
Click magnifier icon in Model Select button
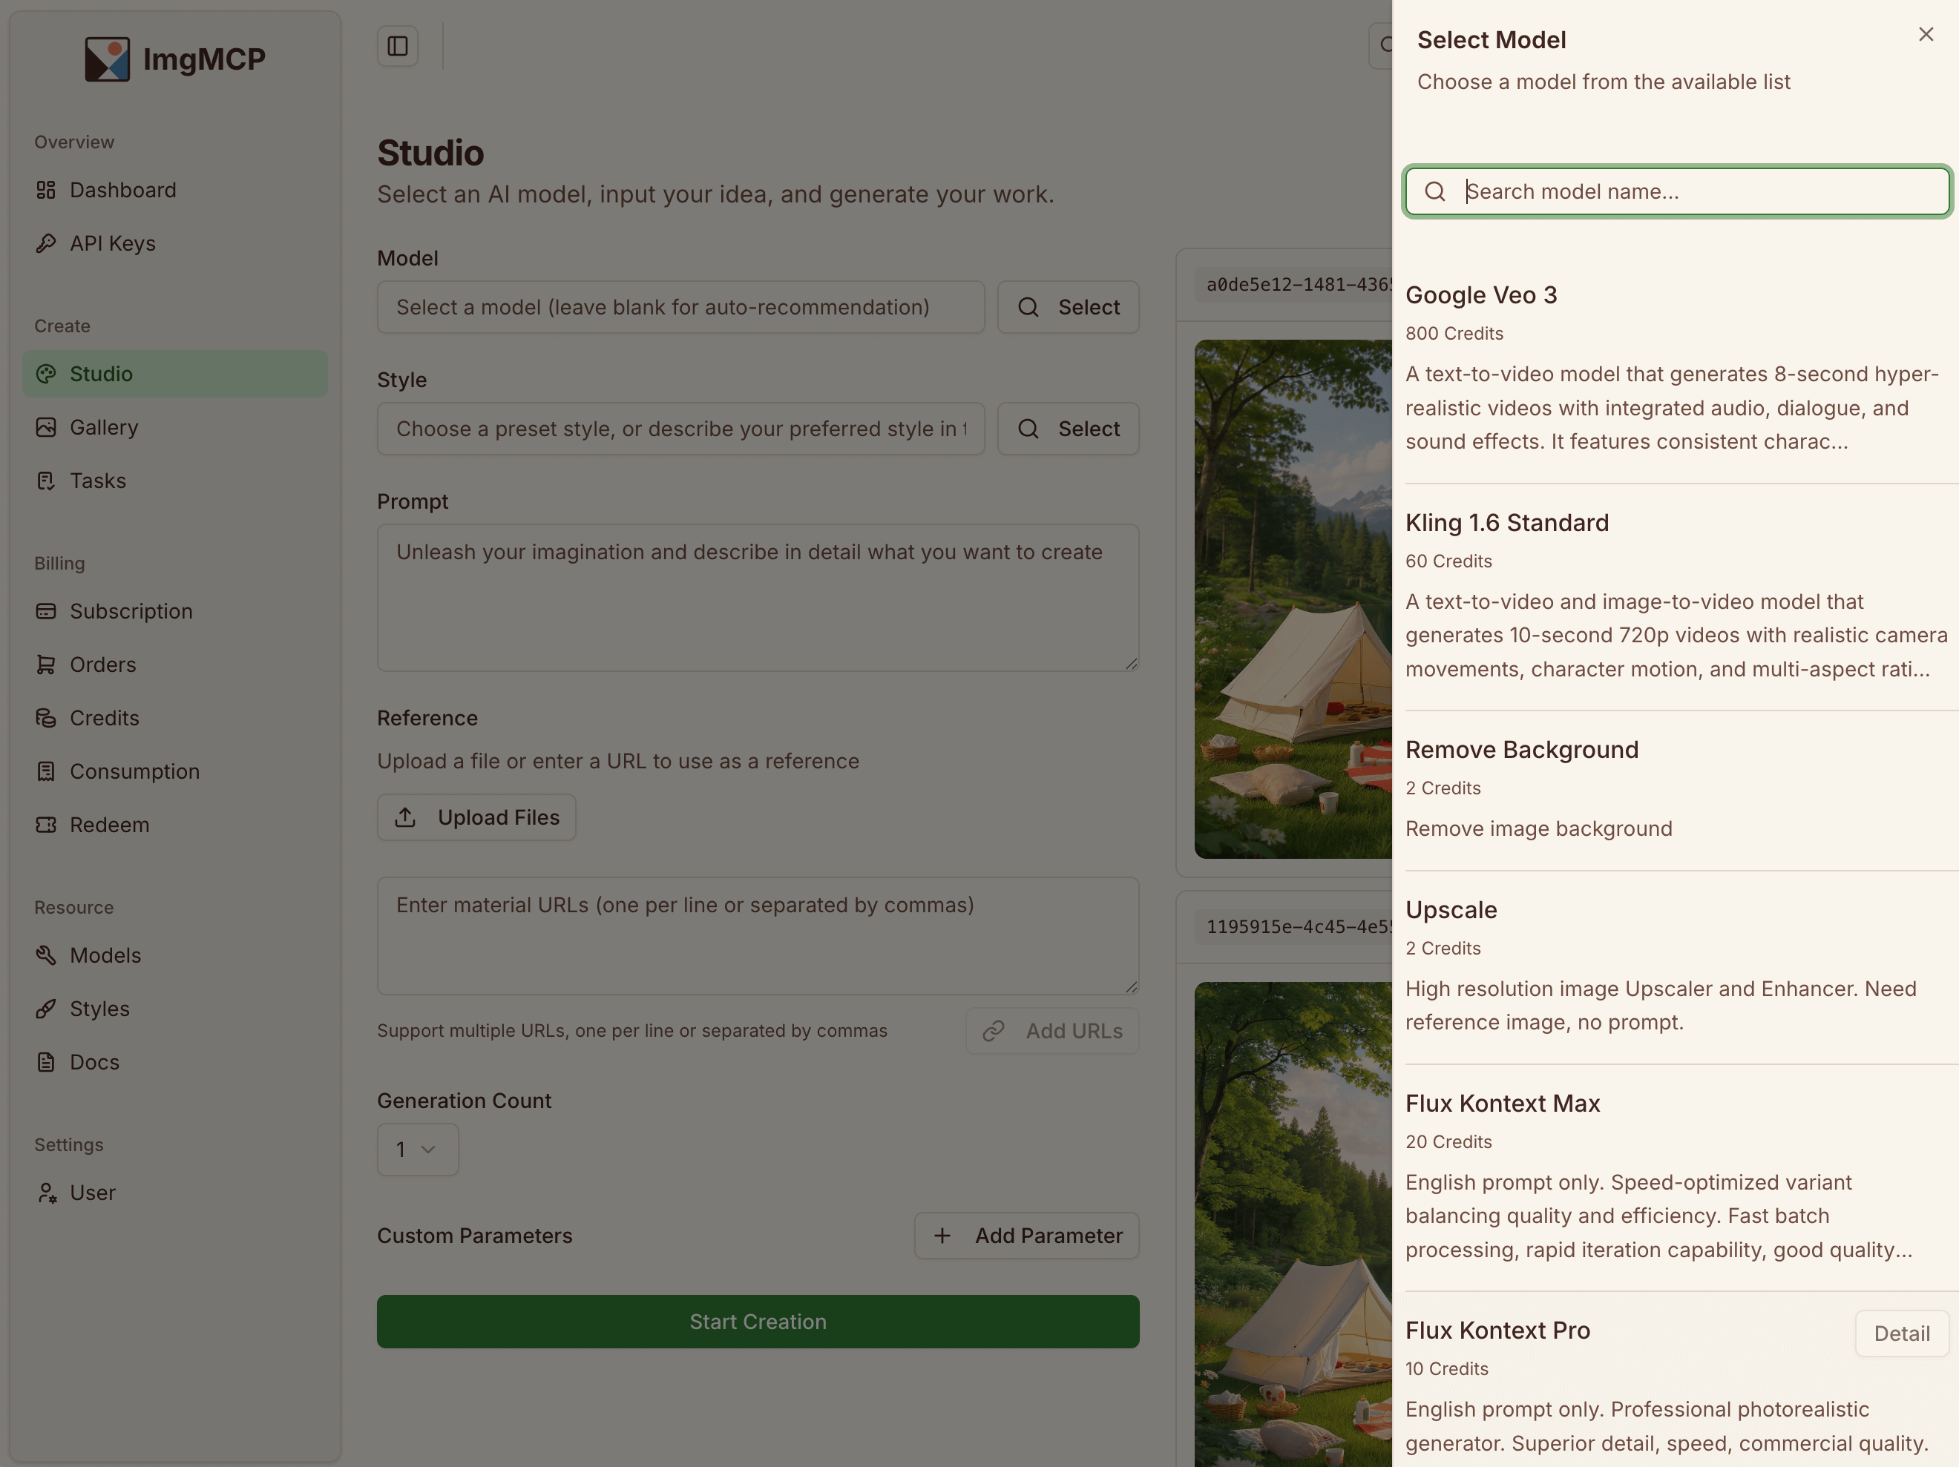tap(1028, 307)
